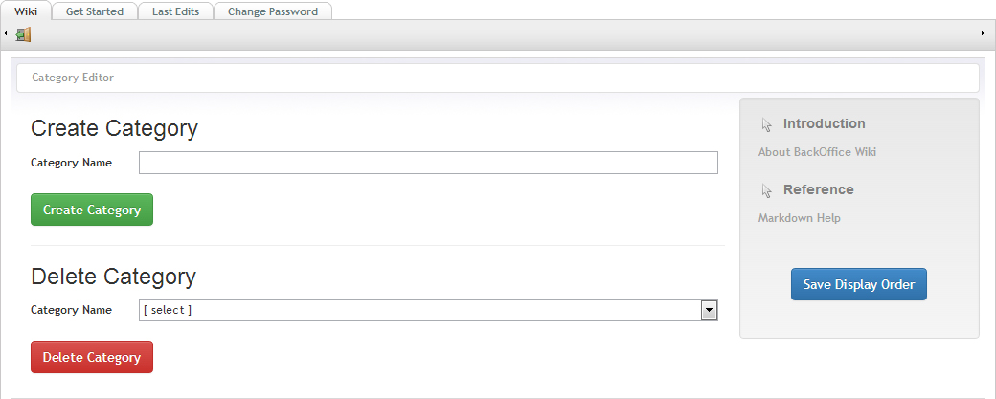Switch to the Wiki tab
996x399 pixels.
coord(26,11)
